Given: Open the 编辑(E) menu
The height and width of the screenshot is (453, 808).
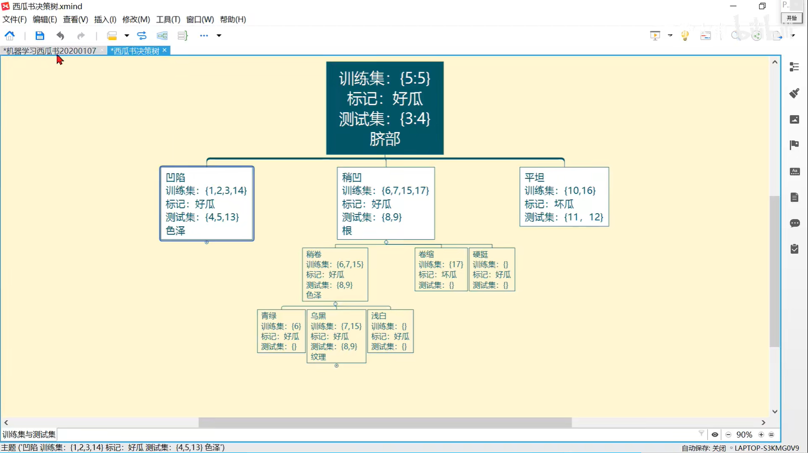Looking at the screenshot, I should point(45,19).
